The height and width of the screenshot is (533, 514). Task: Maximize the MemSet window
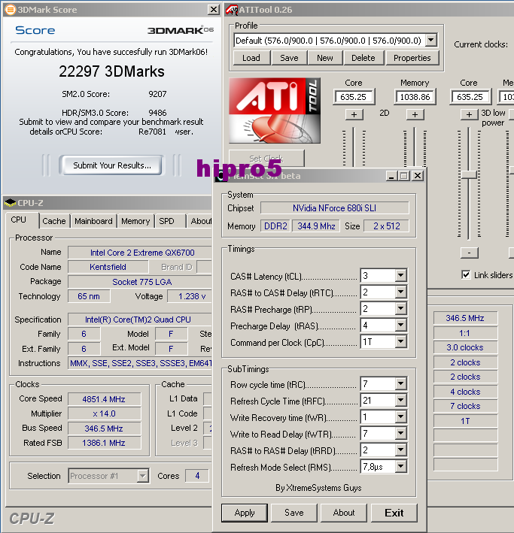(x=404, y=176)
